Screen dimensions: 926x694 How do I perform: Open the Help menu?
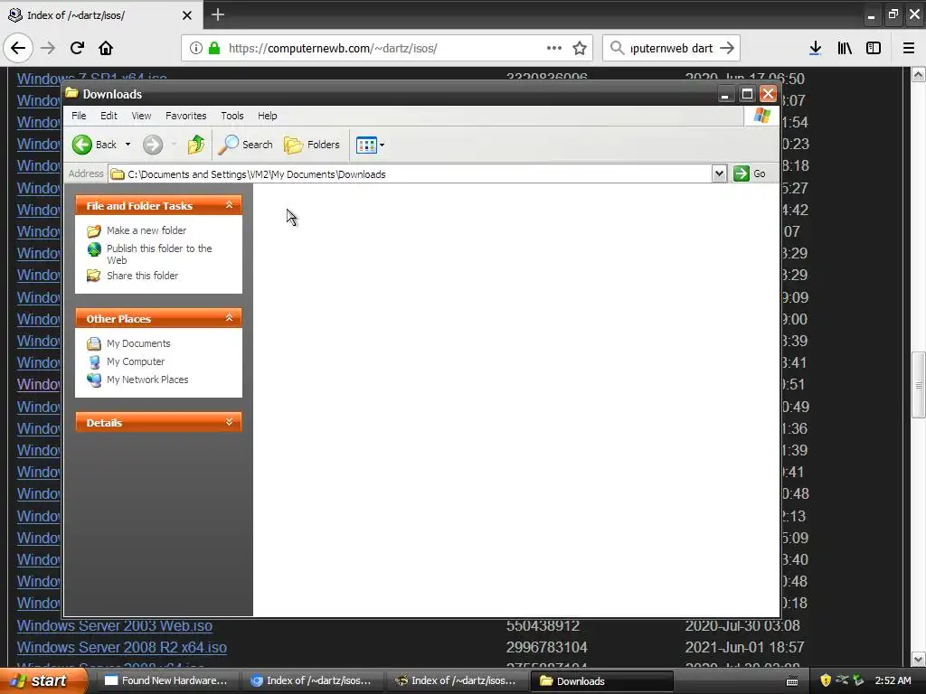[x=267, y=116]
